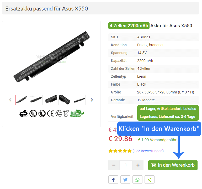Click the main battery product image
The width and height of the screenshot is (202, 189).
[51, 57]
